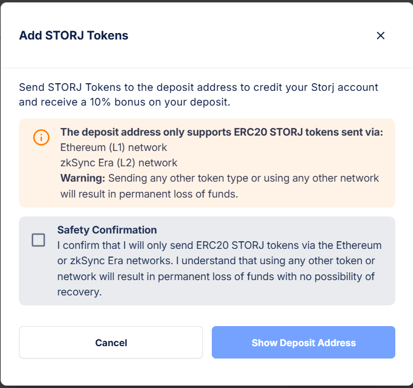The image size is (413, 388).
Task: Click the Cancel button
Action: point(111,342)
